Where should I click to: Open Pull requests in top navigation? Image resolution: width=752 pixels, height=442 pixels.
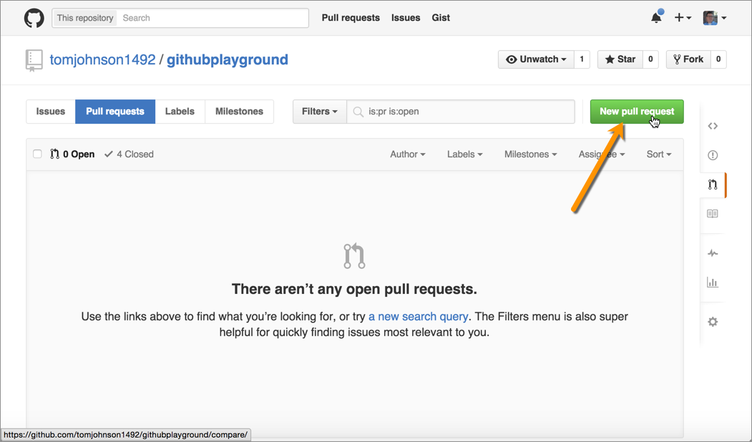351,18
